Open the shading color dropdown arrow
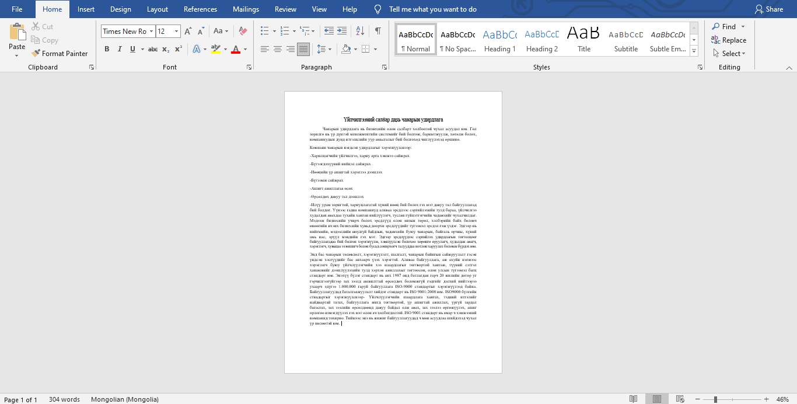The image size is (797, 404). 355,49
